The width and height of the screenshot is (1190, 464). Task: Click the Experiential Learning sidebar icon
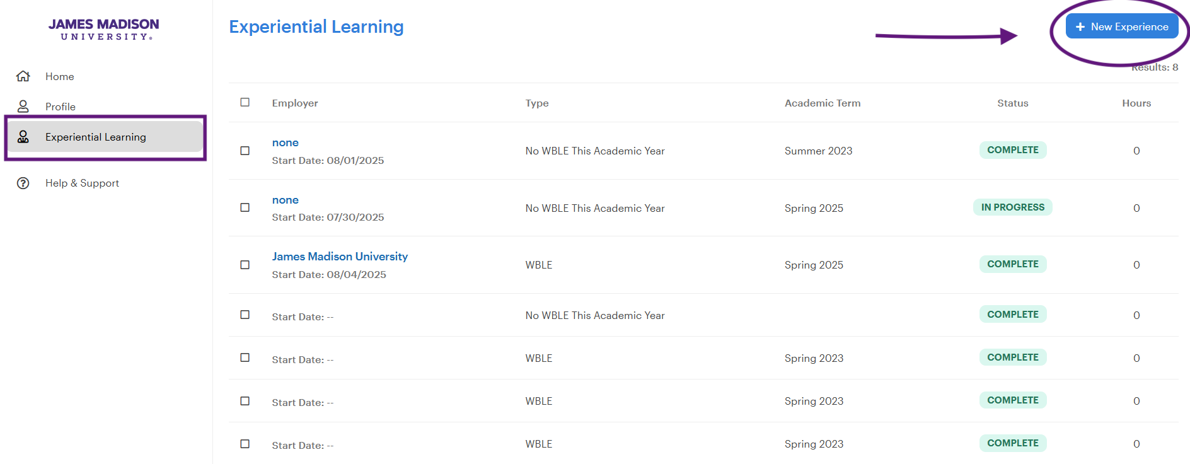[23, 137]
